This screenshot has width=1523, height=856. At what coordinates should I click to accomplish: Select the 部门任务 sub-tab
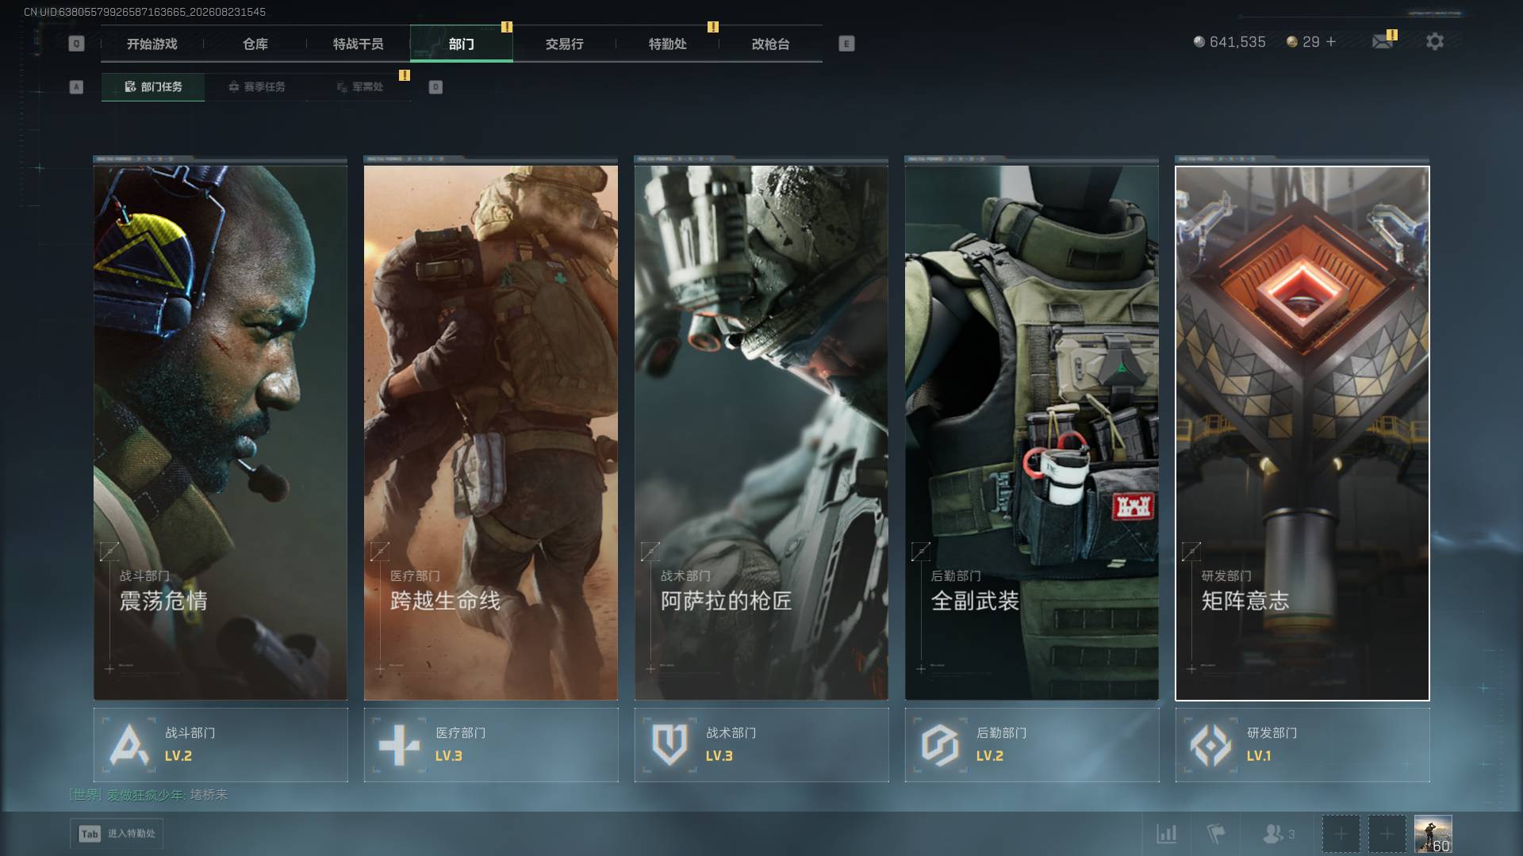pos(153,86)
